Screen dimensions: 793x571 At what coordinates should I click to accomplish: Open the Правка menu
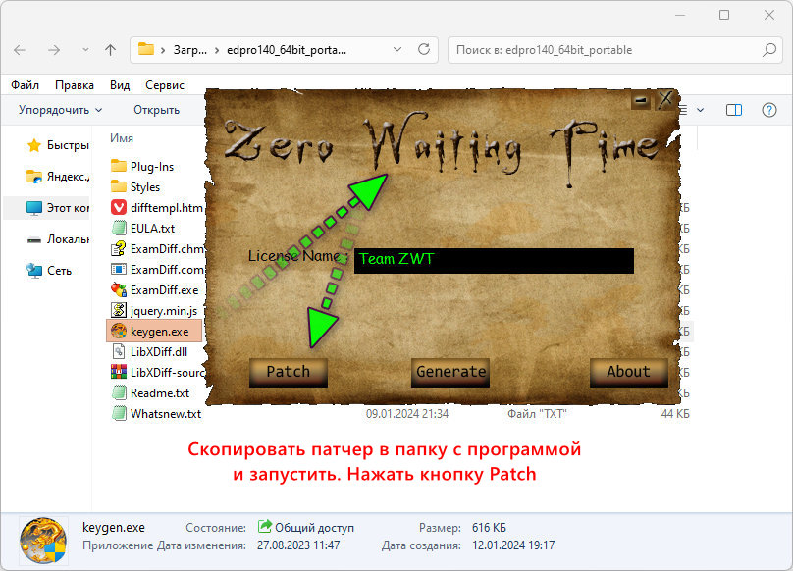click(75, 85)
